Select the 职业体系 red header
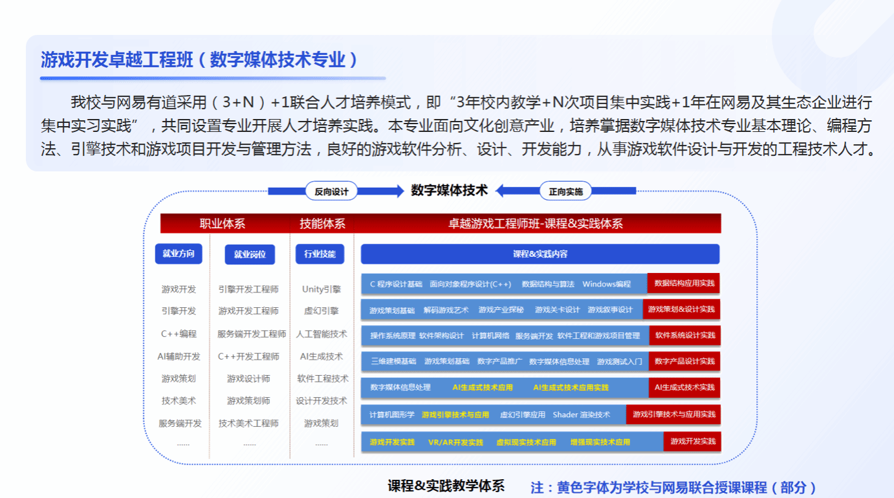894x498 pixels. pyautogui.click(x=222, y=224)
